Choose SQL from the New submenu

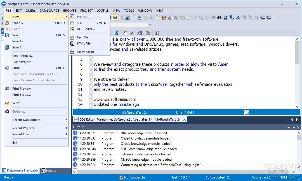pyautogui.click(x=89, y=23)
